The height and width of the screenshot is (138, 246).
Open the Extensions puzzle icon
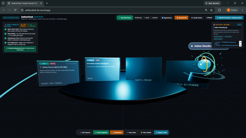(219, 10)
